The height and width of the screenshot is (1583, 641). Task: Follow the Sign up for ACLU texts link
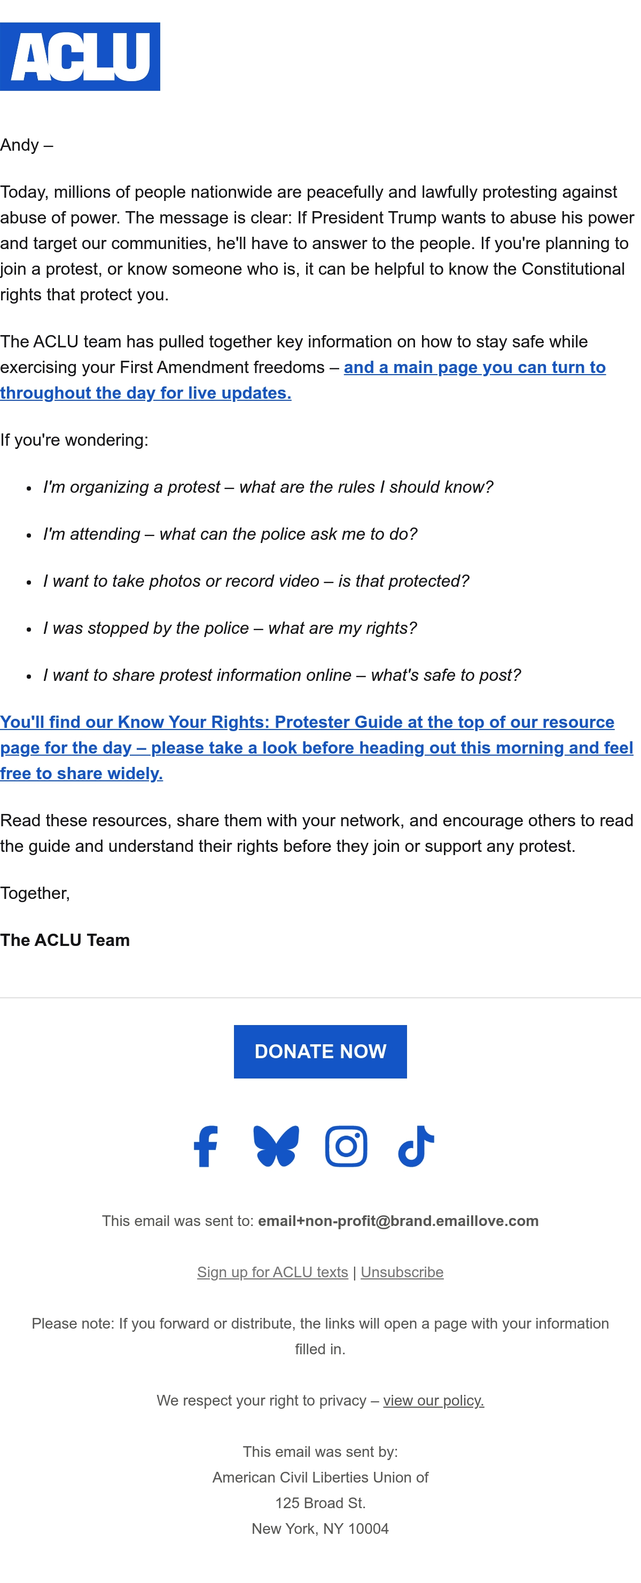tap(272, 1271)
